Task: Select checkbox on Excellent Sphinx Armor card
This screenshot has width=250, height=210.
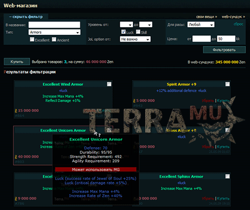Action: point(228,176)
